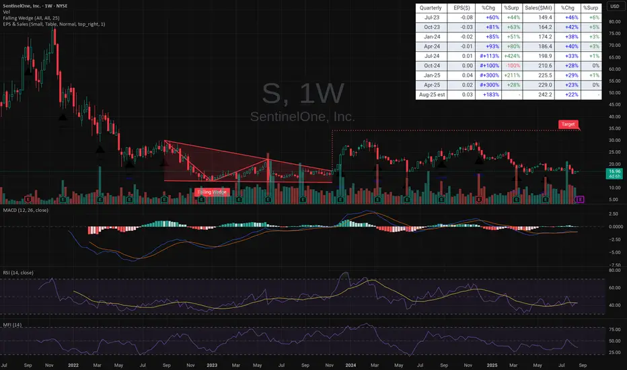Click the 80.00 price axis label
Screen dimensions: 627x370
pos(615,22)
